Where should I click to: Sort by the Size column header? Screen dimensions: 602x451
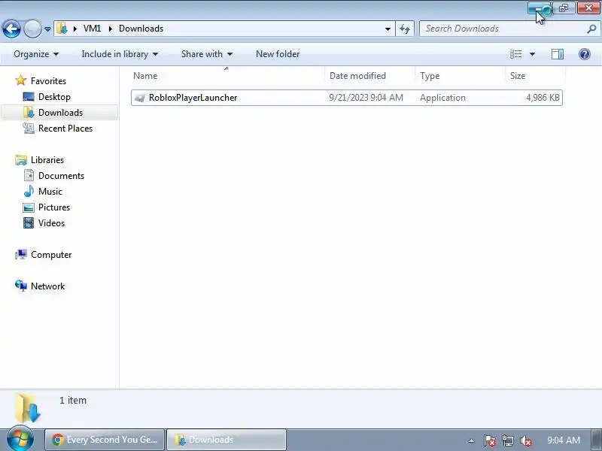(536, 76)
